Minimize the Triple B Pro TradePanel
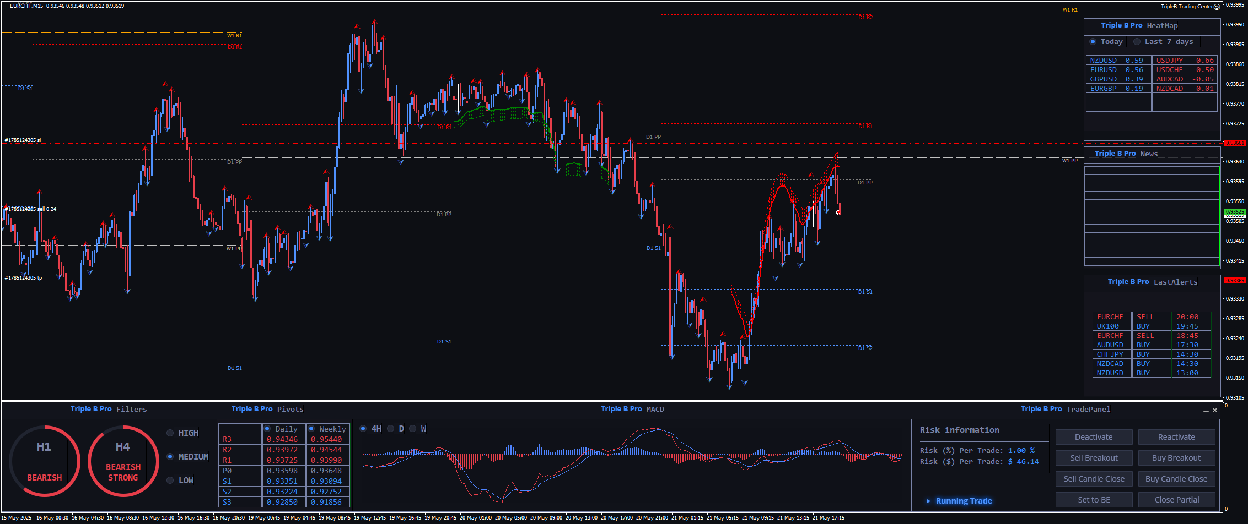 point(1206,410)
